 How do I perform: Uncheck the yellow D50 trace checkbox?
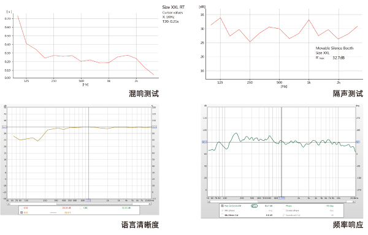point(21,212)
